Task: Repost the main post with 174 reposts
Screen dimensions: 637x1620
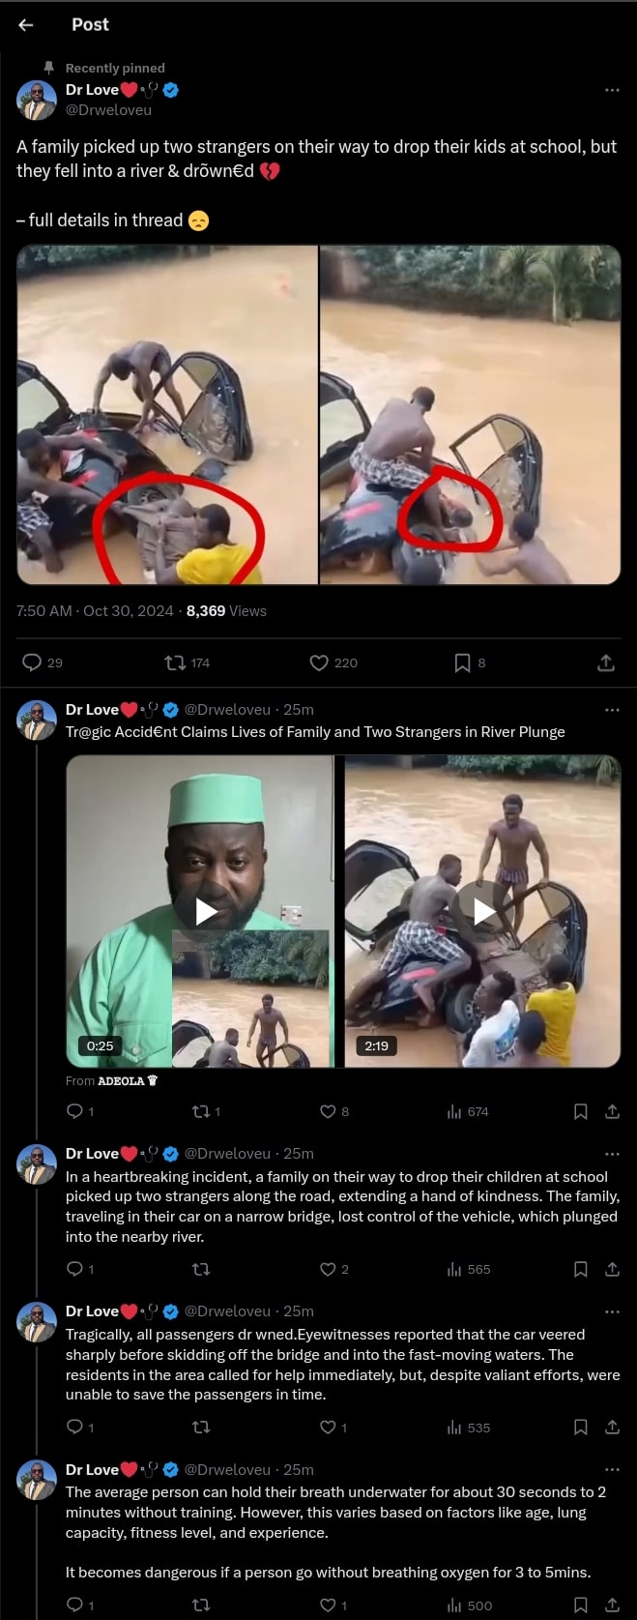Action: point(176,663)
